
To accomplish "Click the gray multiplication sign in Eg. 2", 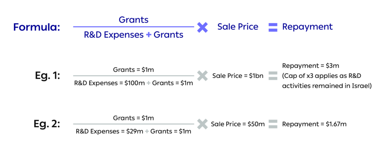I will click(202, 124).
